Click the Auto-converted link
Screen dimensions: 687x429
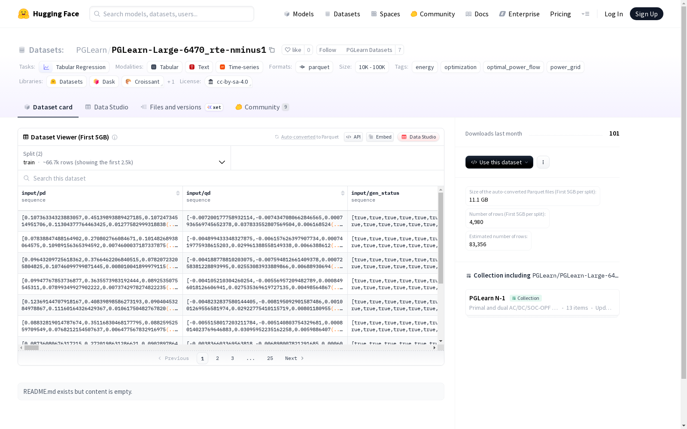pos(298,137)
